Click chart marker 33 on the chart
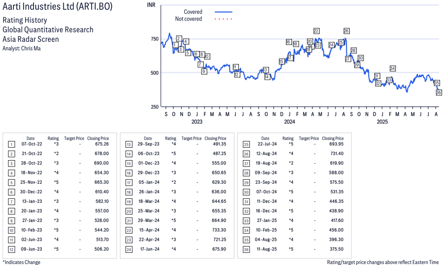444x265 pixels. tap(389, 80)
